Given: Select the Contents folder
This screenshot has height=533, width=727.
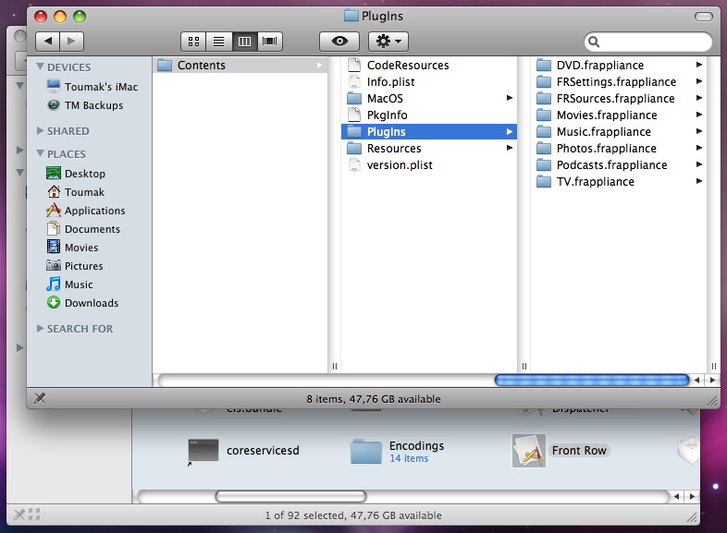Looking at the screenshot, I should click(x=240, y=66).
